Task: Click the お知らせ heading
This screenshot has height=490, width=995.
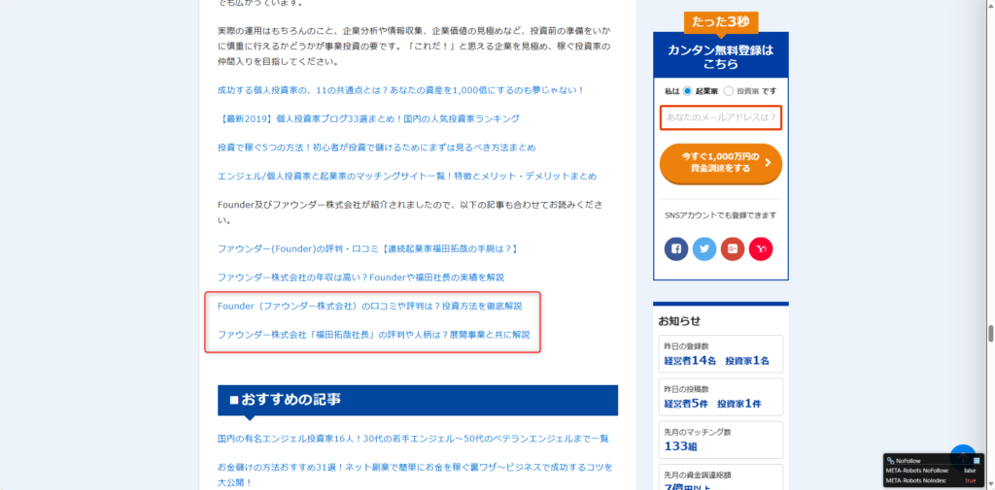Action: pyautogui.click(x=679, y=321)
